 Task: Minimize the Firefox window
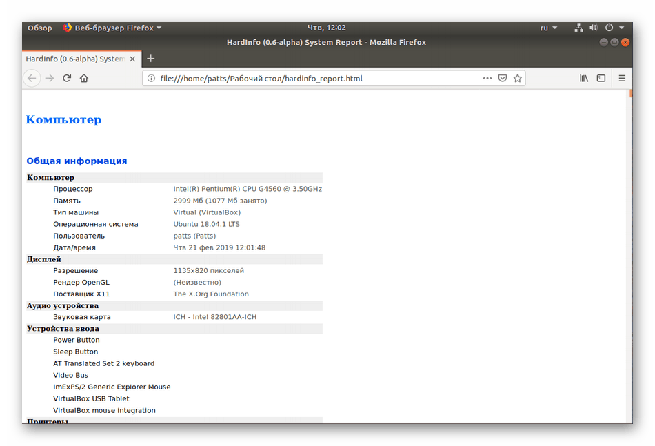pos(603,42)
